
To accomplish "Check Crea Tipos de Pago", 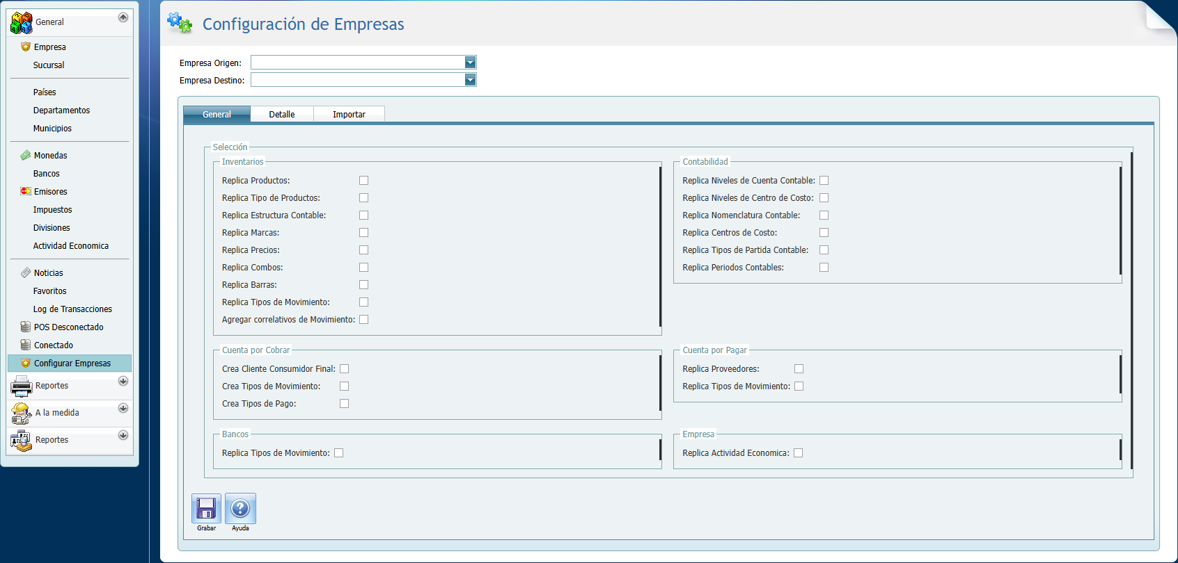I will [x=344, y=403].
